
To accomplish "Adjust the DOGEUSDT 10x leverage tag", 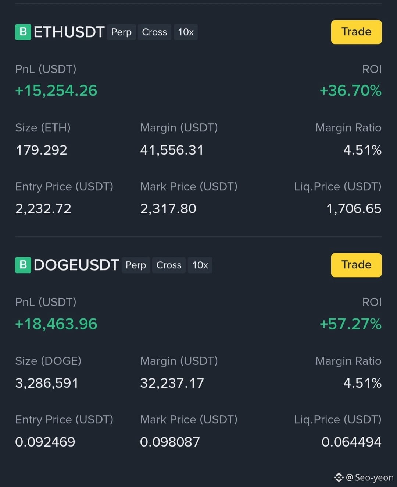I will coord(200,265).
